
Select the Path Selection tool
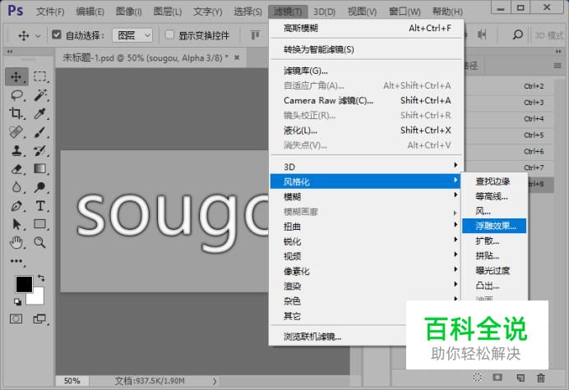[16, 224]
